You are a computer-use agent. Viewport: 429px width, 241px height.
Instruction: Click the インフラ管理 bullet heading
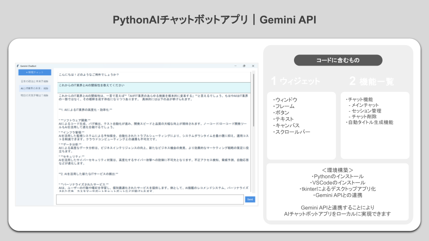point(71,132)
